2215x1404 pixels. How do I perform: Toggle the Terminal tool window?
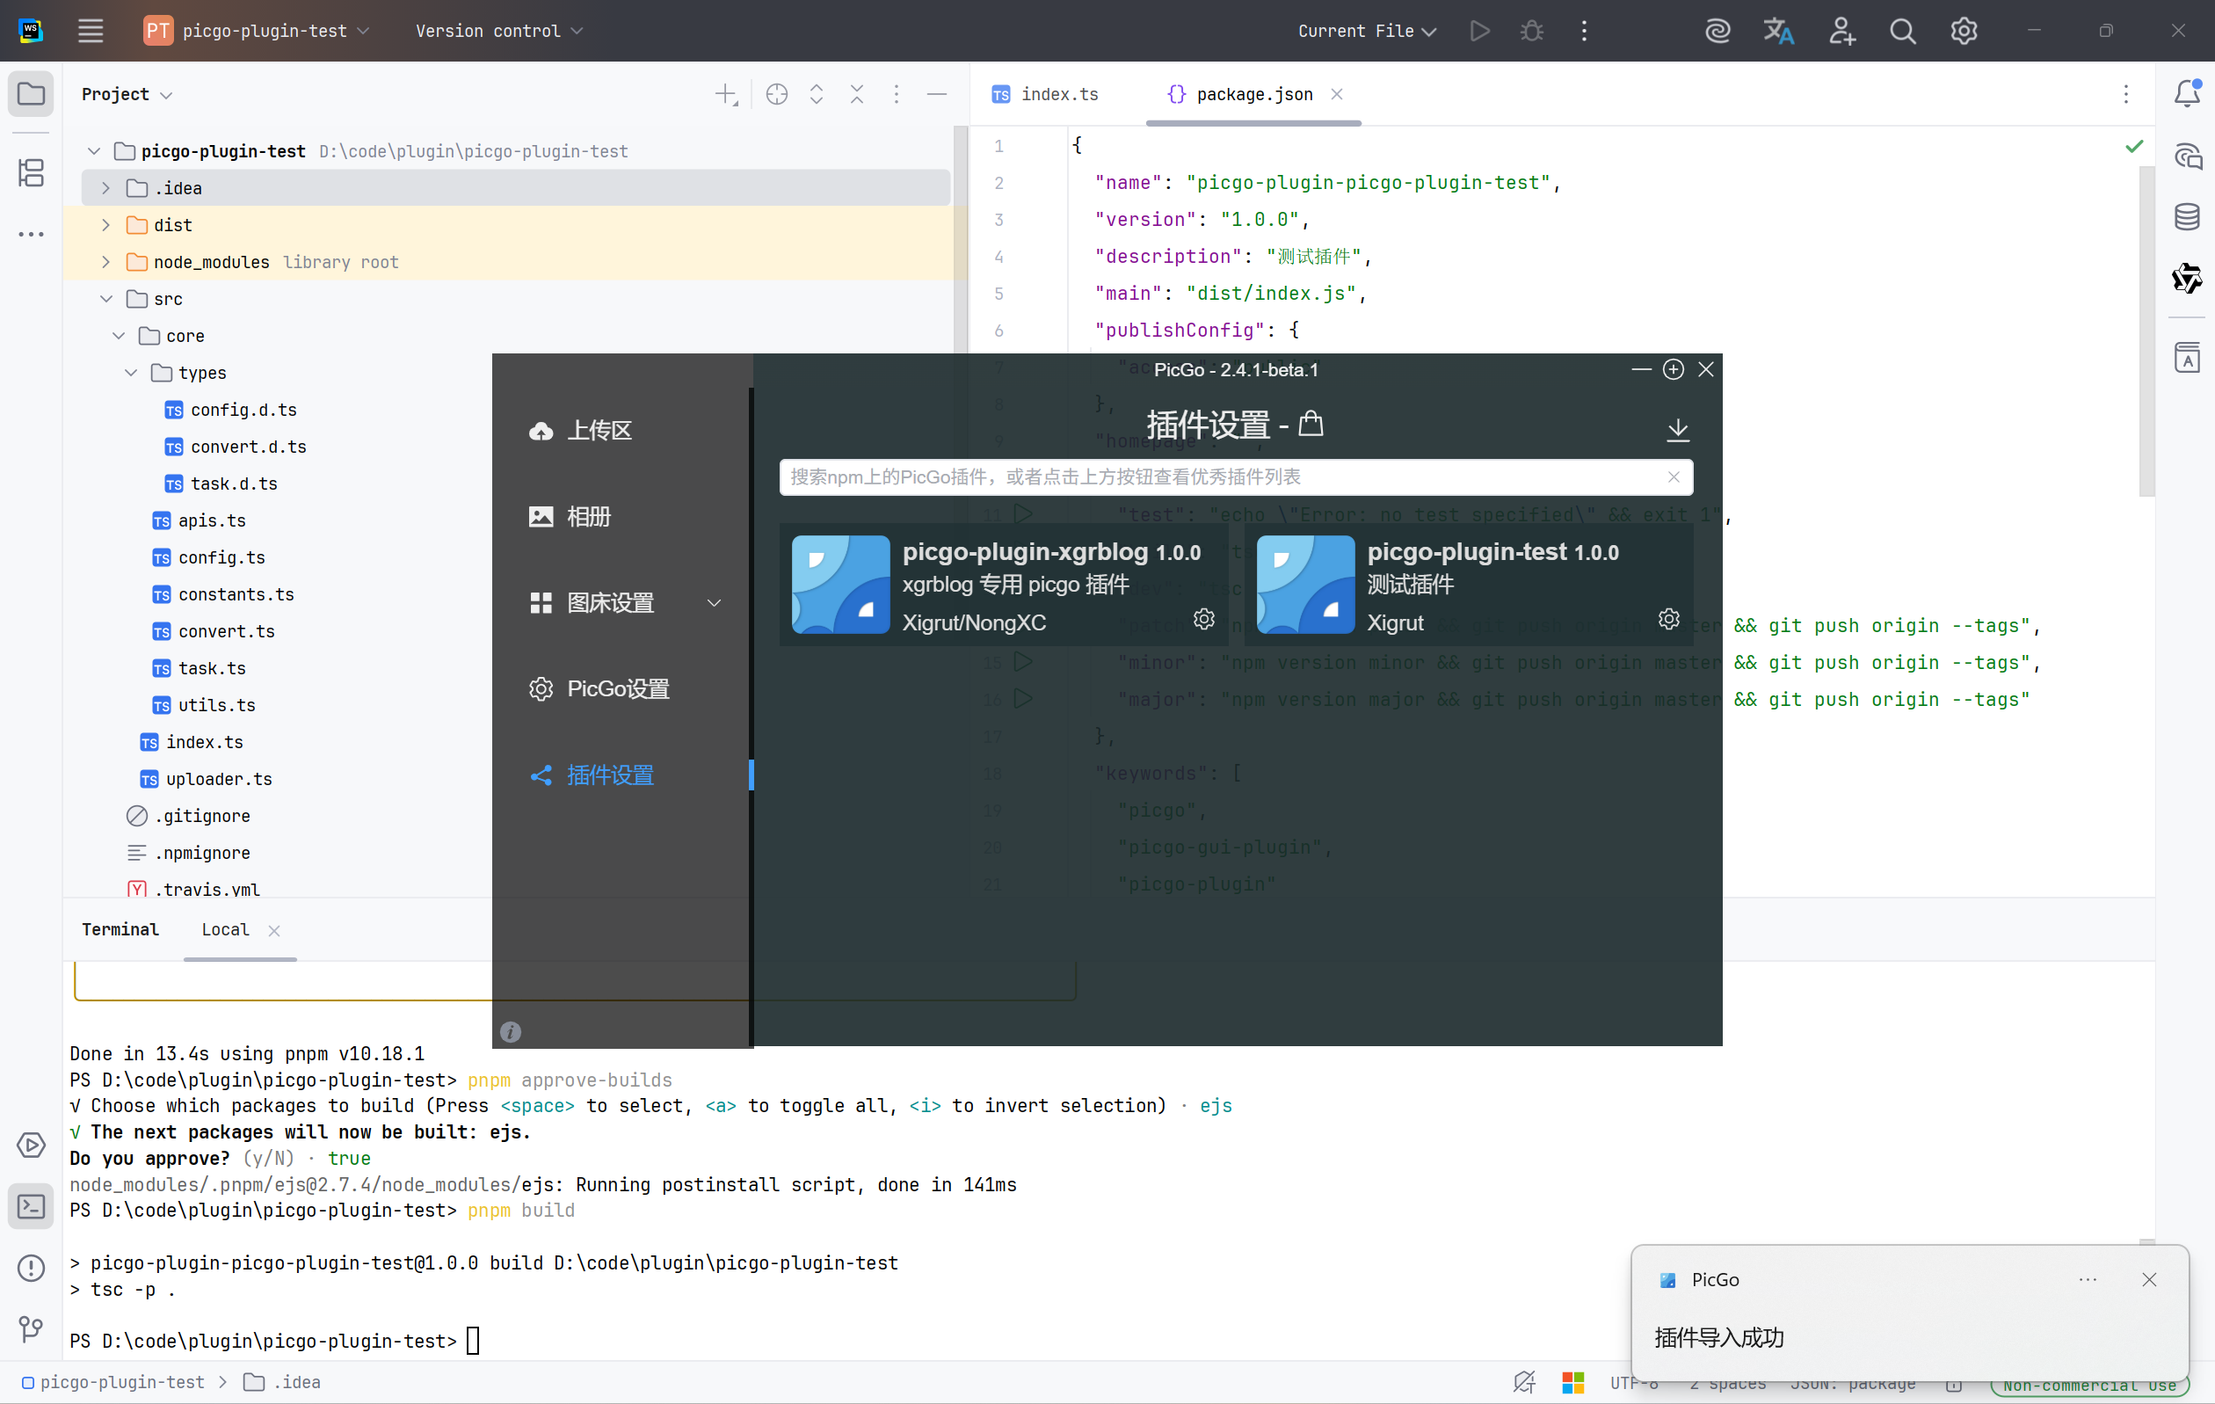(32, 1206)
